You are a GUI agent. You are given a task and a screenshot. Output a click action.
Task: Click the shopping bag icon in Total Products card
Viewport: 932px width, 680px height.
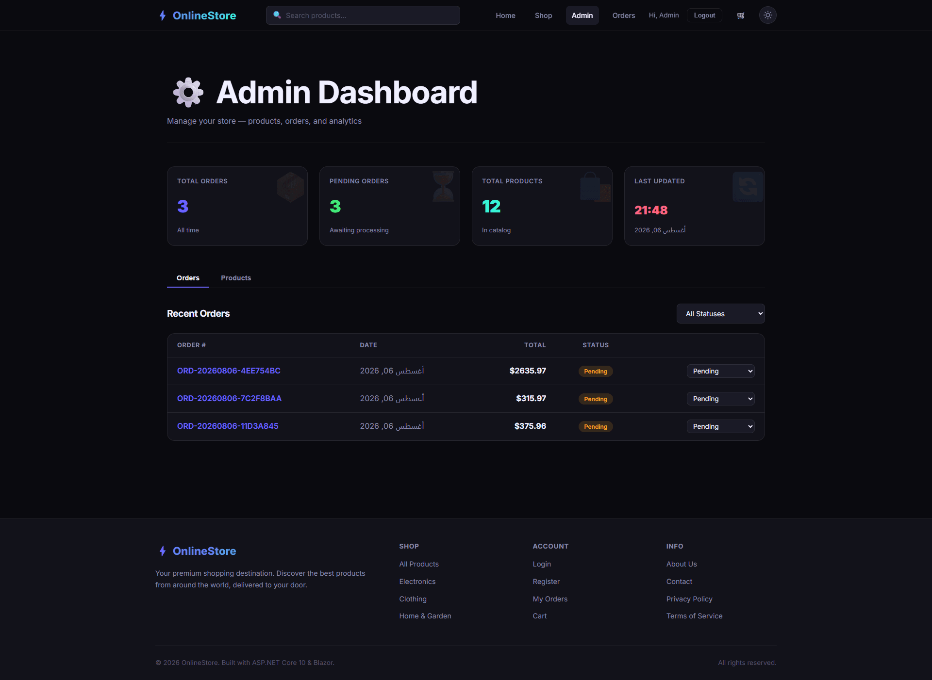pyautogui.click(x=595, y=187)
